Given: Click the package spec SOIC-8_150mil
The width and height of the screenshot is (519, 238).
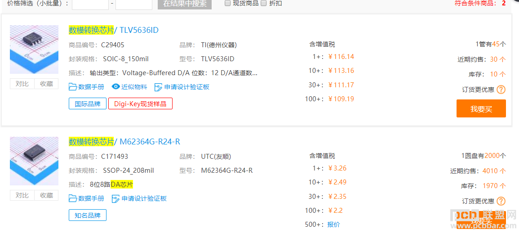Looking at the screenshot, I should (x=126, y=59).
